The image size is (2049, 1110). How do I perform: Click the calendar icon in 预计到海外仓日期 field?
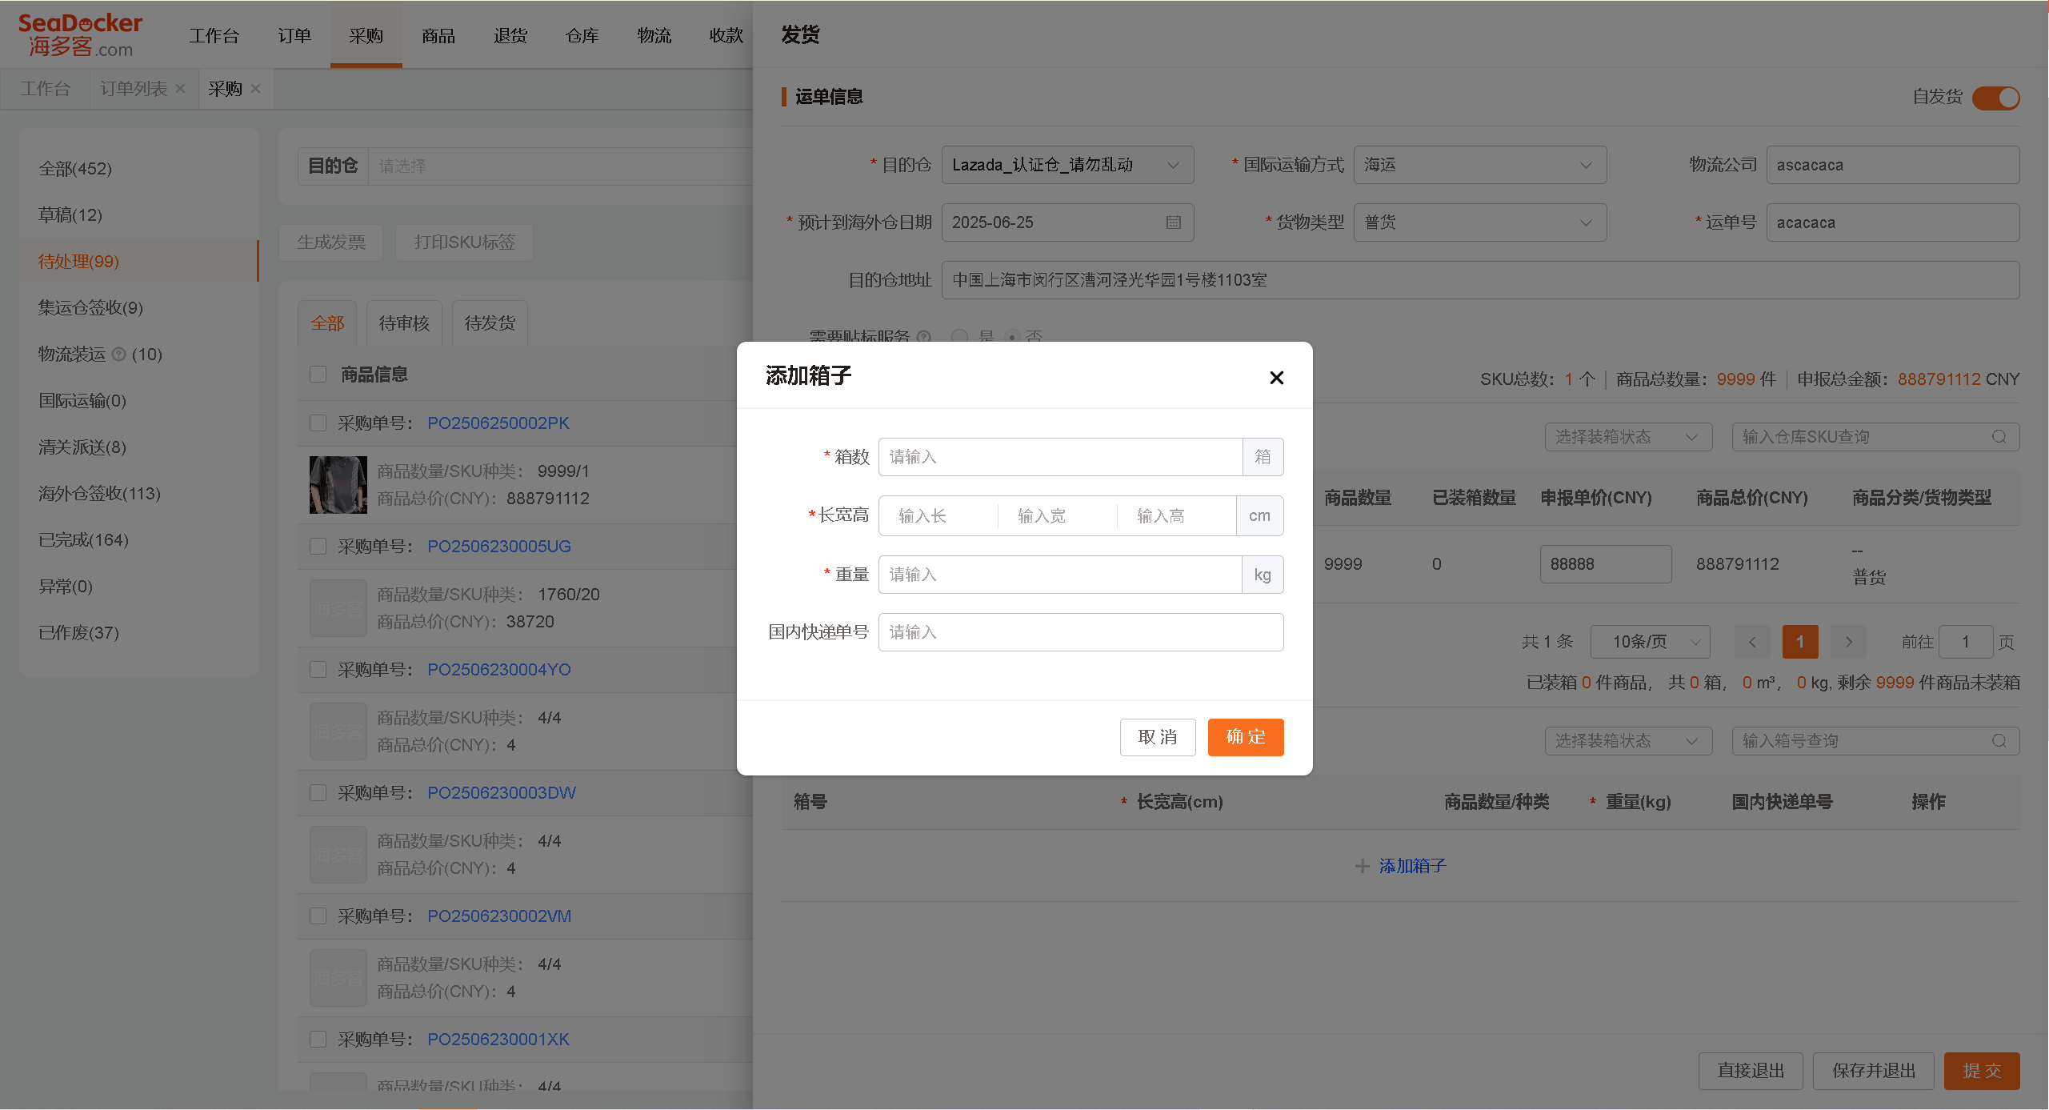[1174, 222]
